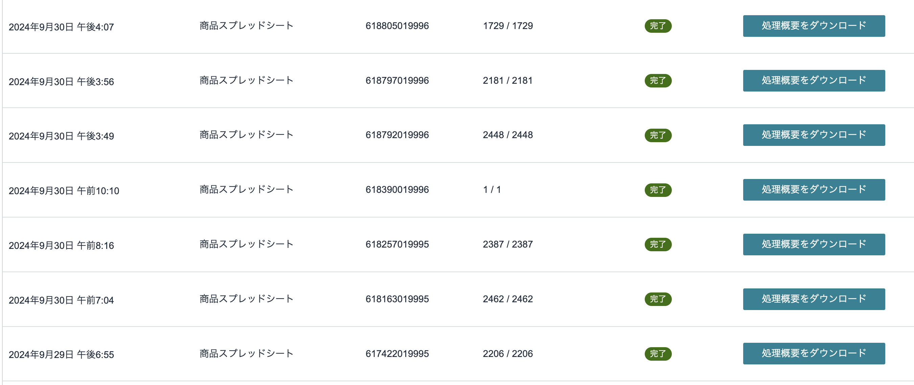
Task: Click the 完了 badge on the 午前10:10 row
Action: pos(658,190)
